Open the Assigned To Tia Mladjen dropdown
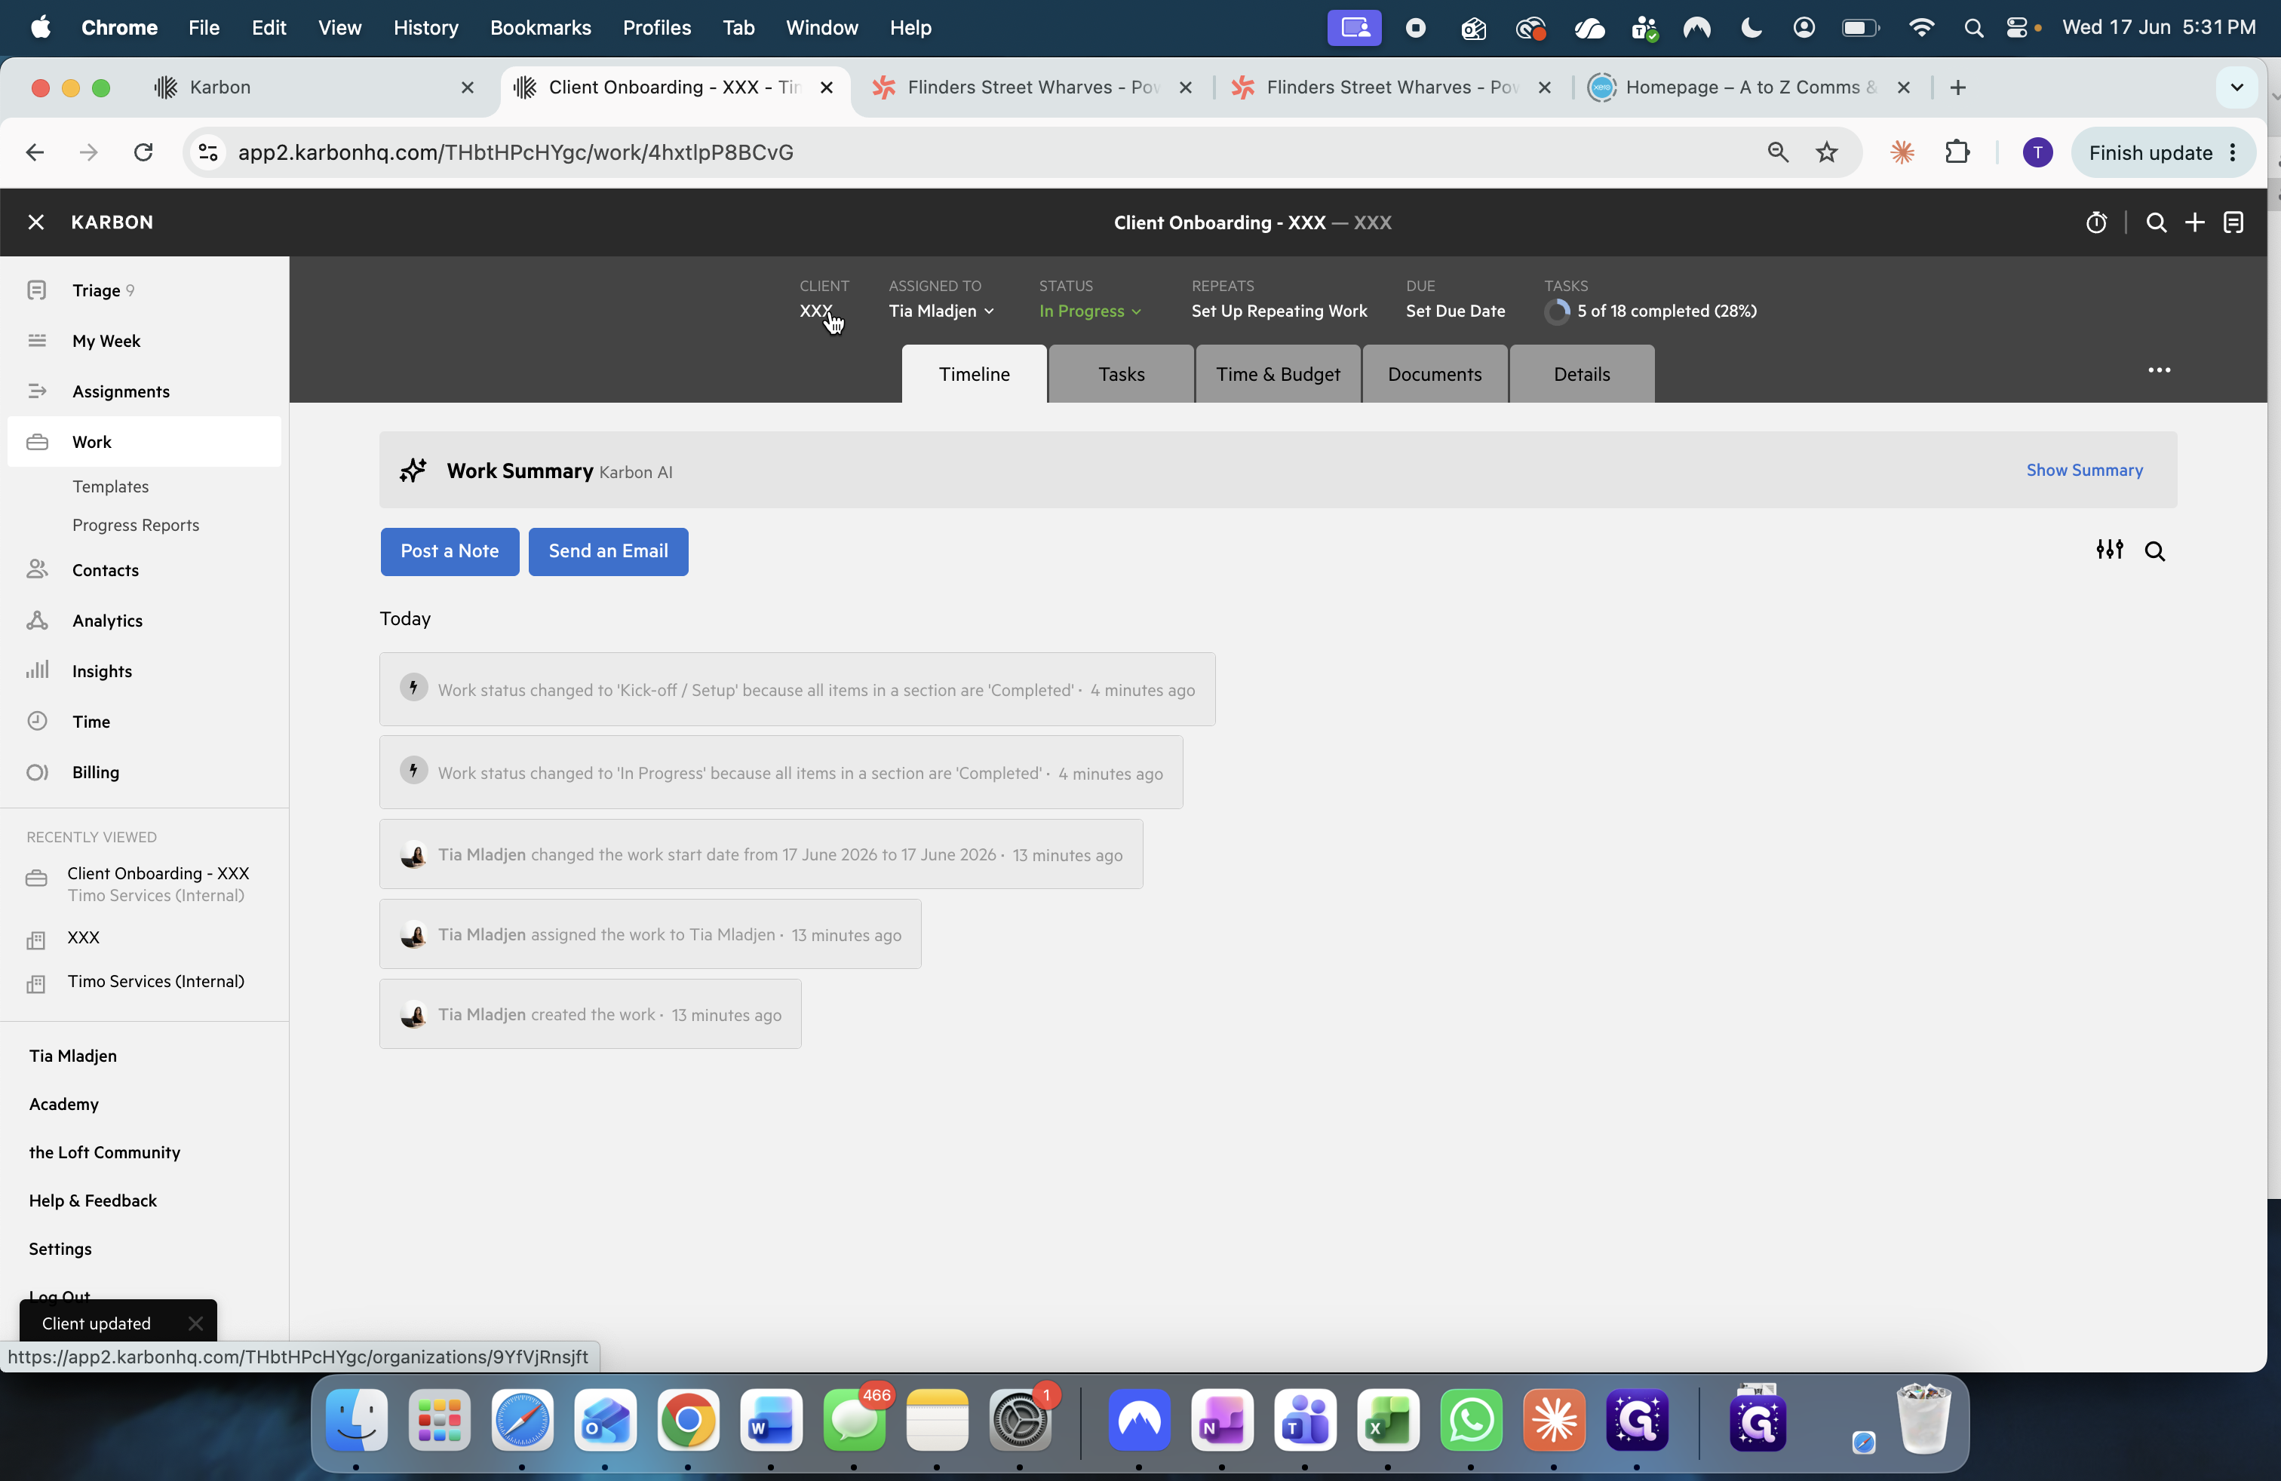2281x1481 pixels. pyautogui.click(x=941, y=311)
